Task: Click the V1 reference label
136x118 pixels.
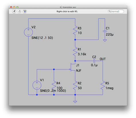Action: coord(42,80)
